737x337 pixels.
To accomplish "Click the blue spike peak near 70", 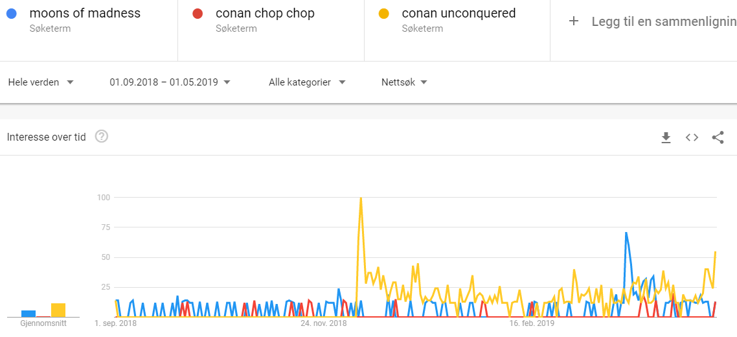I will click(x=626, y=233).
